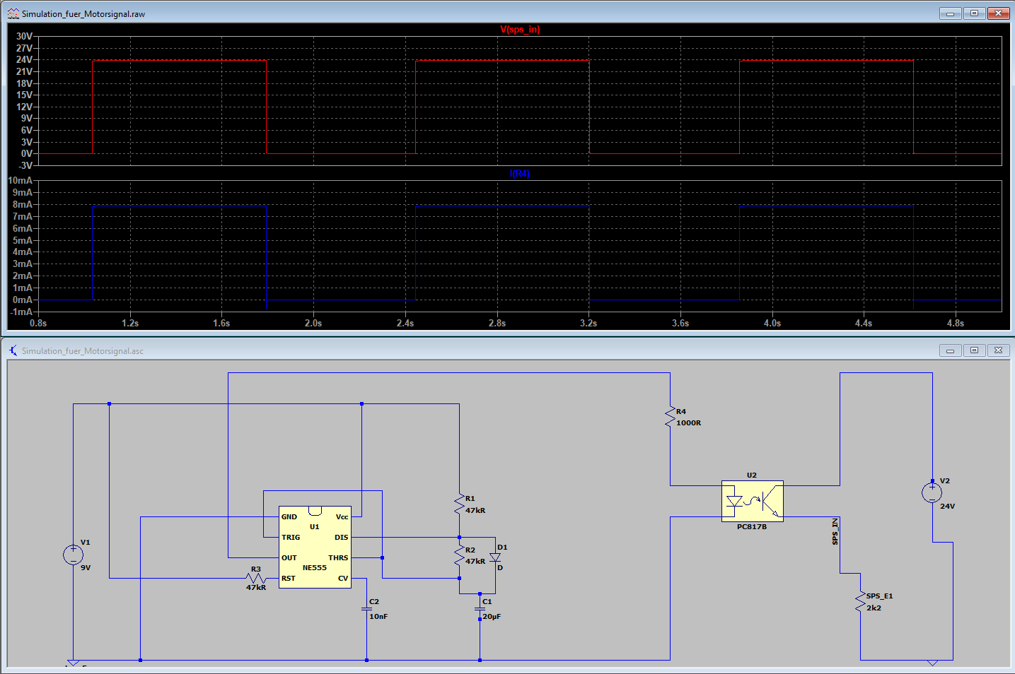Image resolution: width=1015 pixels, height=674 pixels.
Task: Click the 24V value of source V2
Action: (x=948, y=507)
